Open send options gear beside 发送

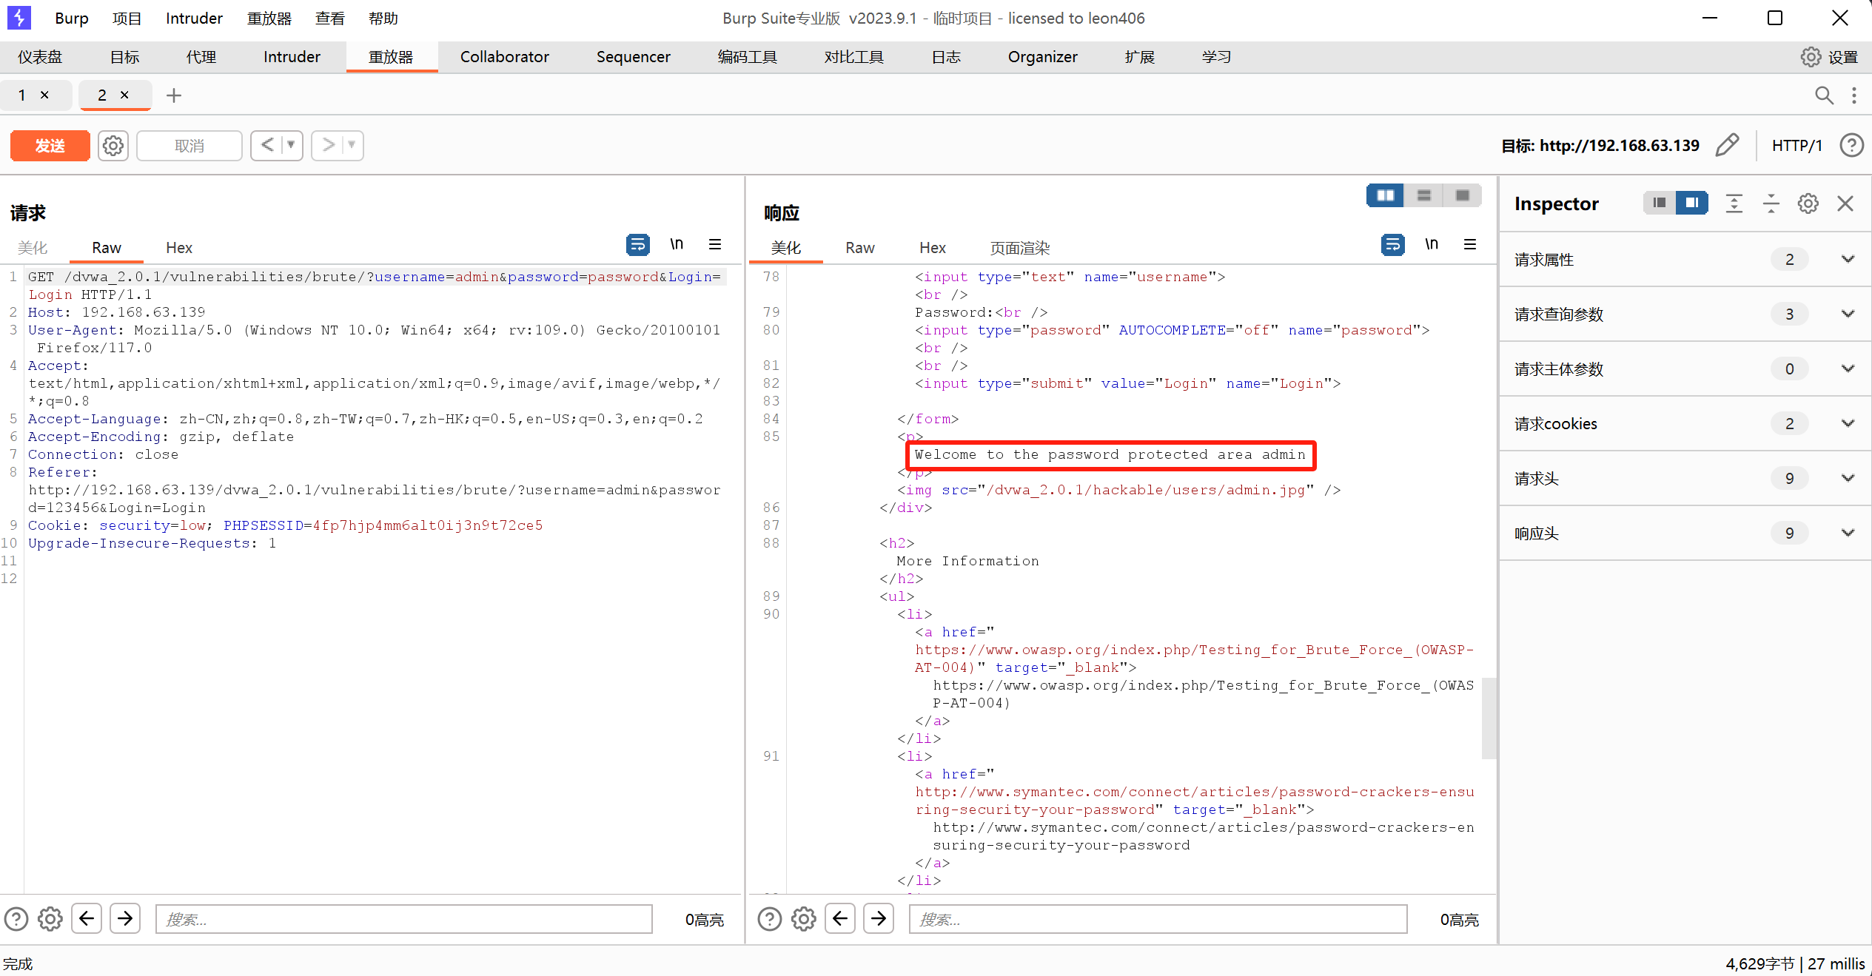113,146
